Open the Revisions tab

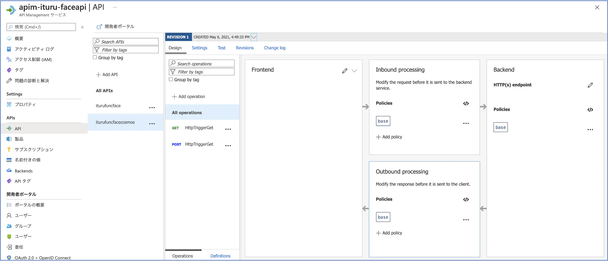pyautogui.click(x=245, y=48)
